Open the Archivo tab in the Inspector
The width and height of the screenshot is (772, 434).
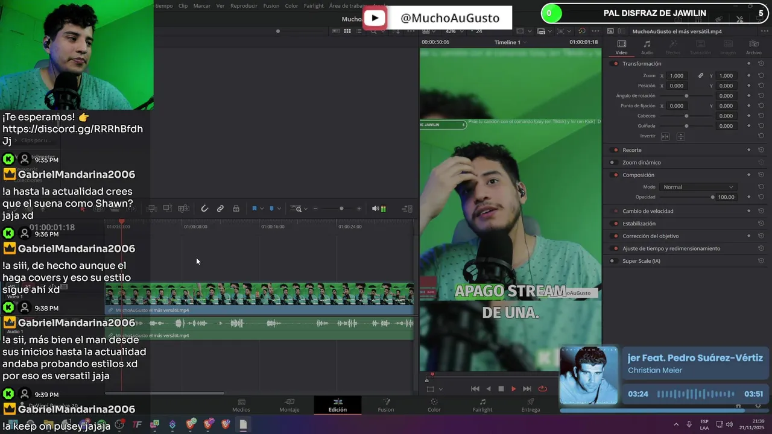point(753,48)
